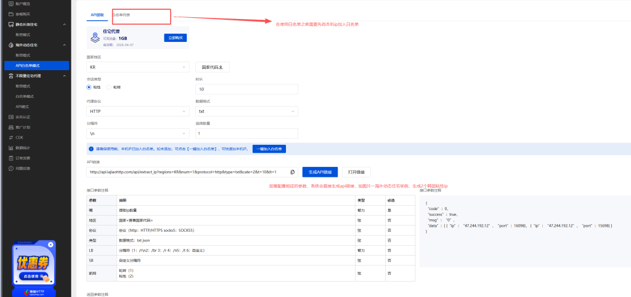Open API模式 under 不限量住宅代理
This screenshot has width=631, height=297.
[x=23, y=107]
